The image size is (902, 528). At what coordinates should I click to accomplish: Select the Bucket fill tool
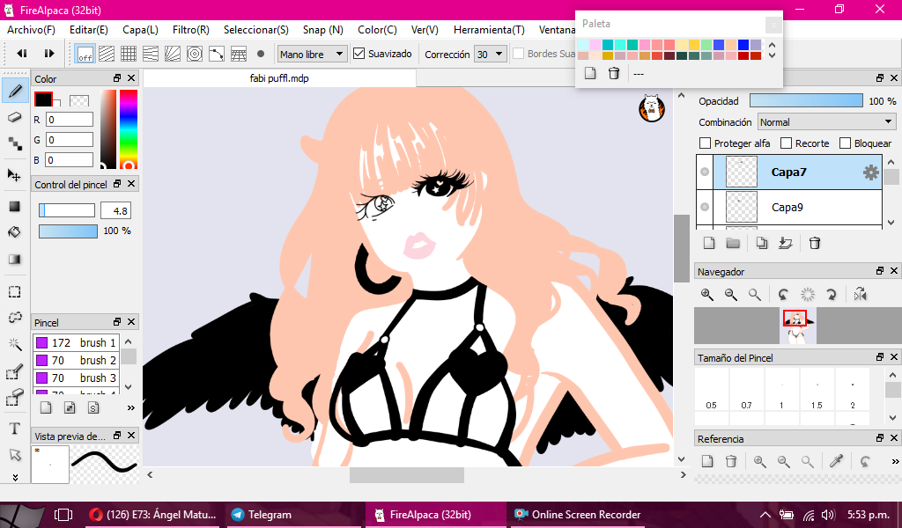coord(15,232)
